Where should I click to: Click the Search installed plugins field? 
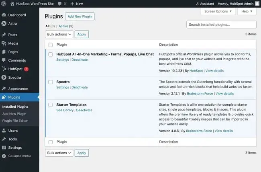pos(221,25)
